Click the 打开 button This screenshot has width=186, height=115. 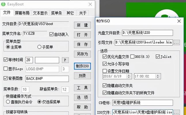tap(82, 35)
